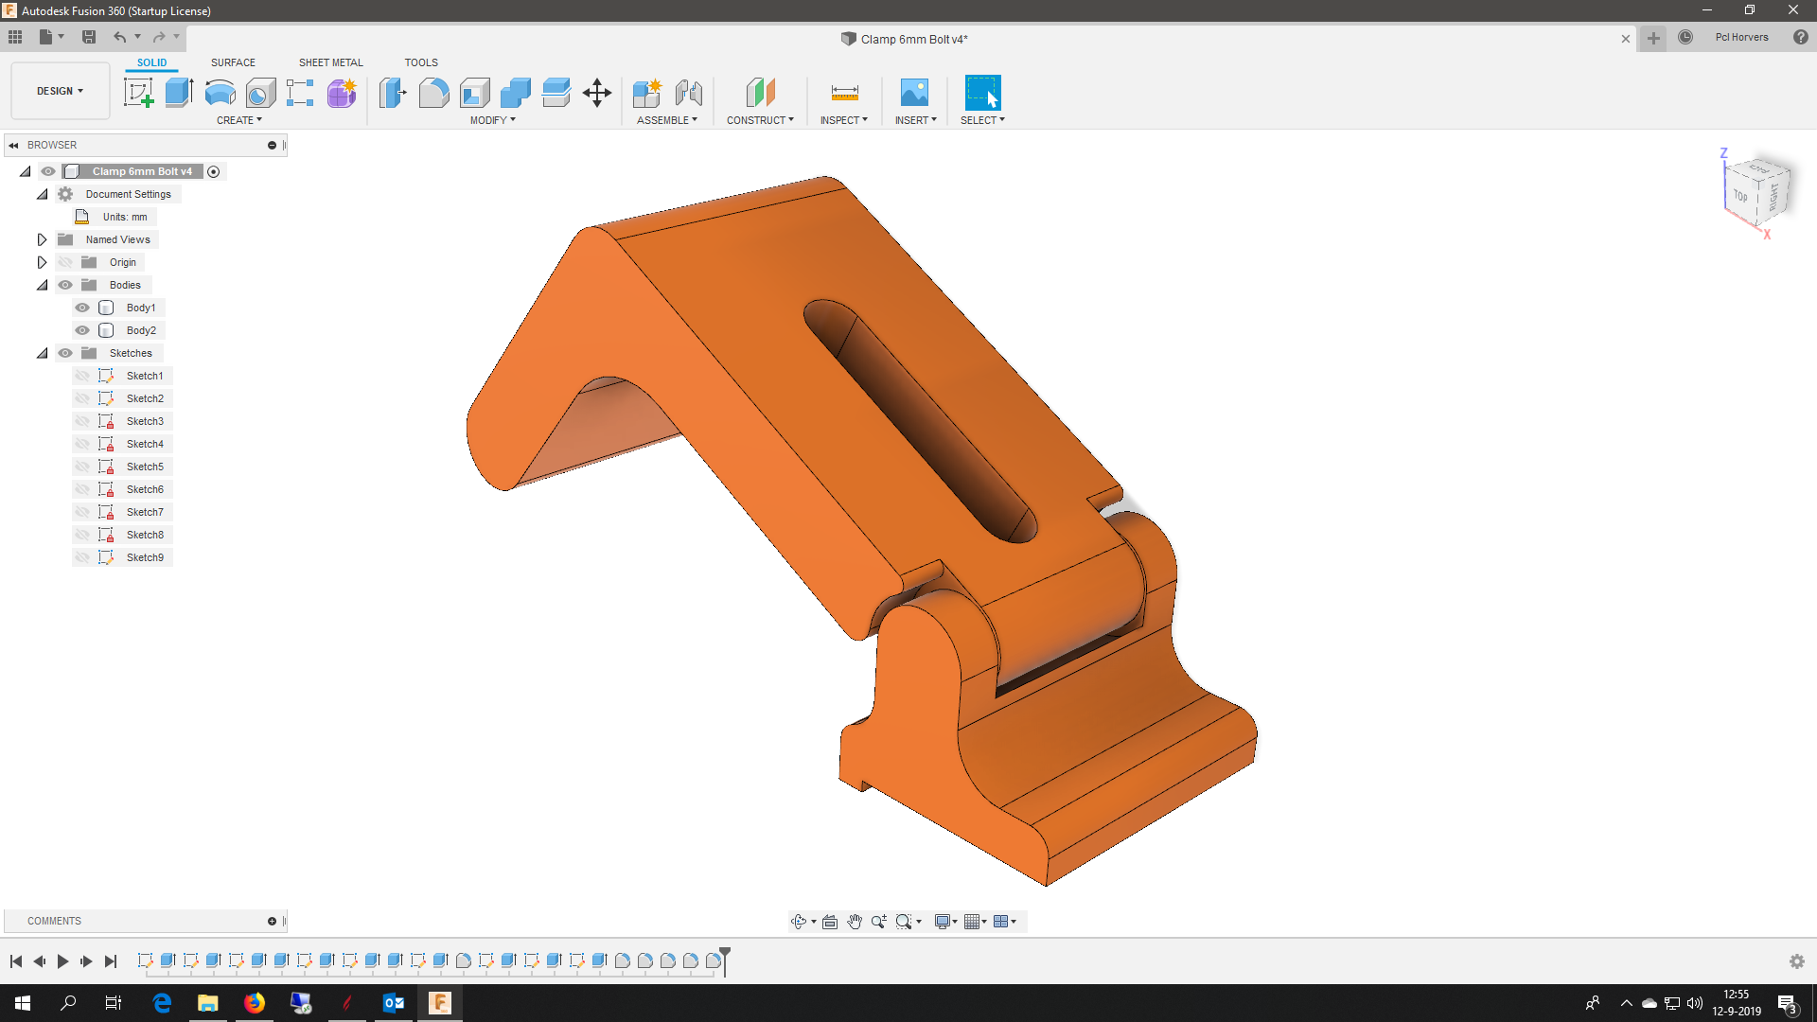
Task: Open the Help question mark icon
Action: [x=1800, y=37]
